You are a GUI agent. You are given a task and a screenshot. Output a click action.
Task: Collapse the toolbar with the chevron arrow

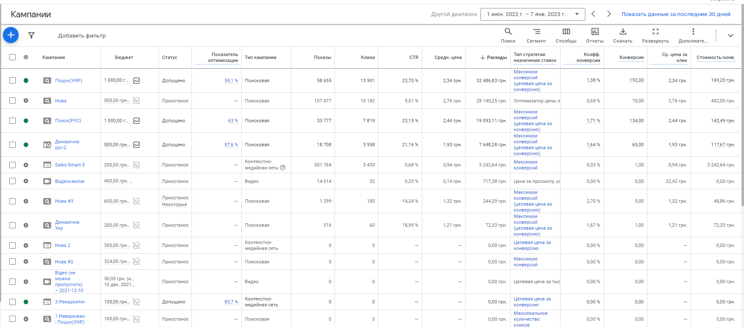tap(731, 35)
